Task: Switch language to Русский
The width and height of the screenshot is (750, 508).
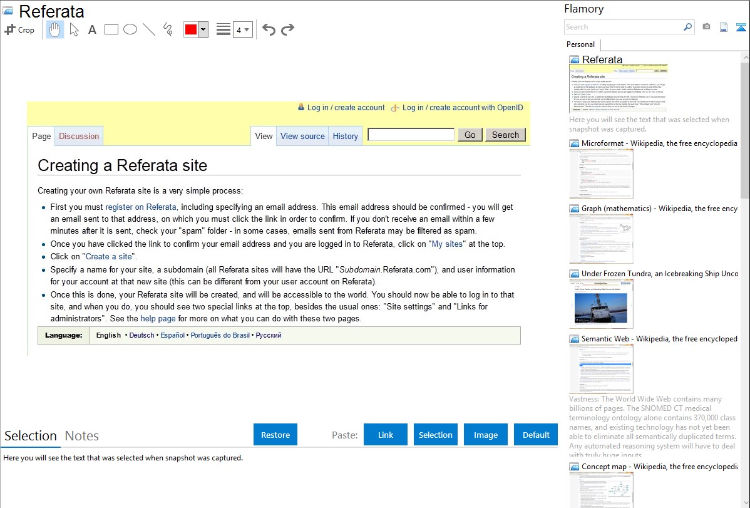Action: 269,336
